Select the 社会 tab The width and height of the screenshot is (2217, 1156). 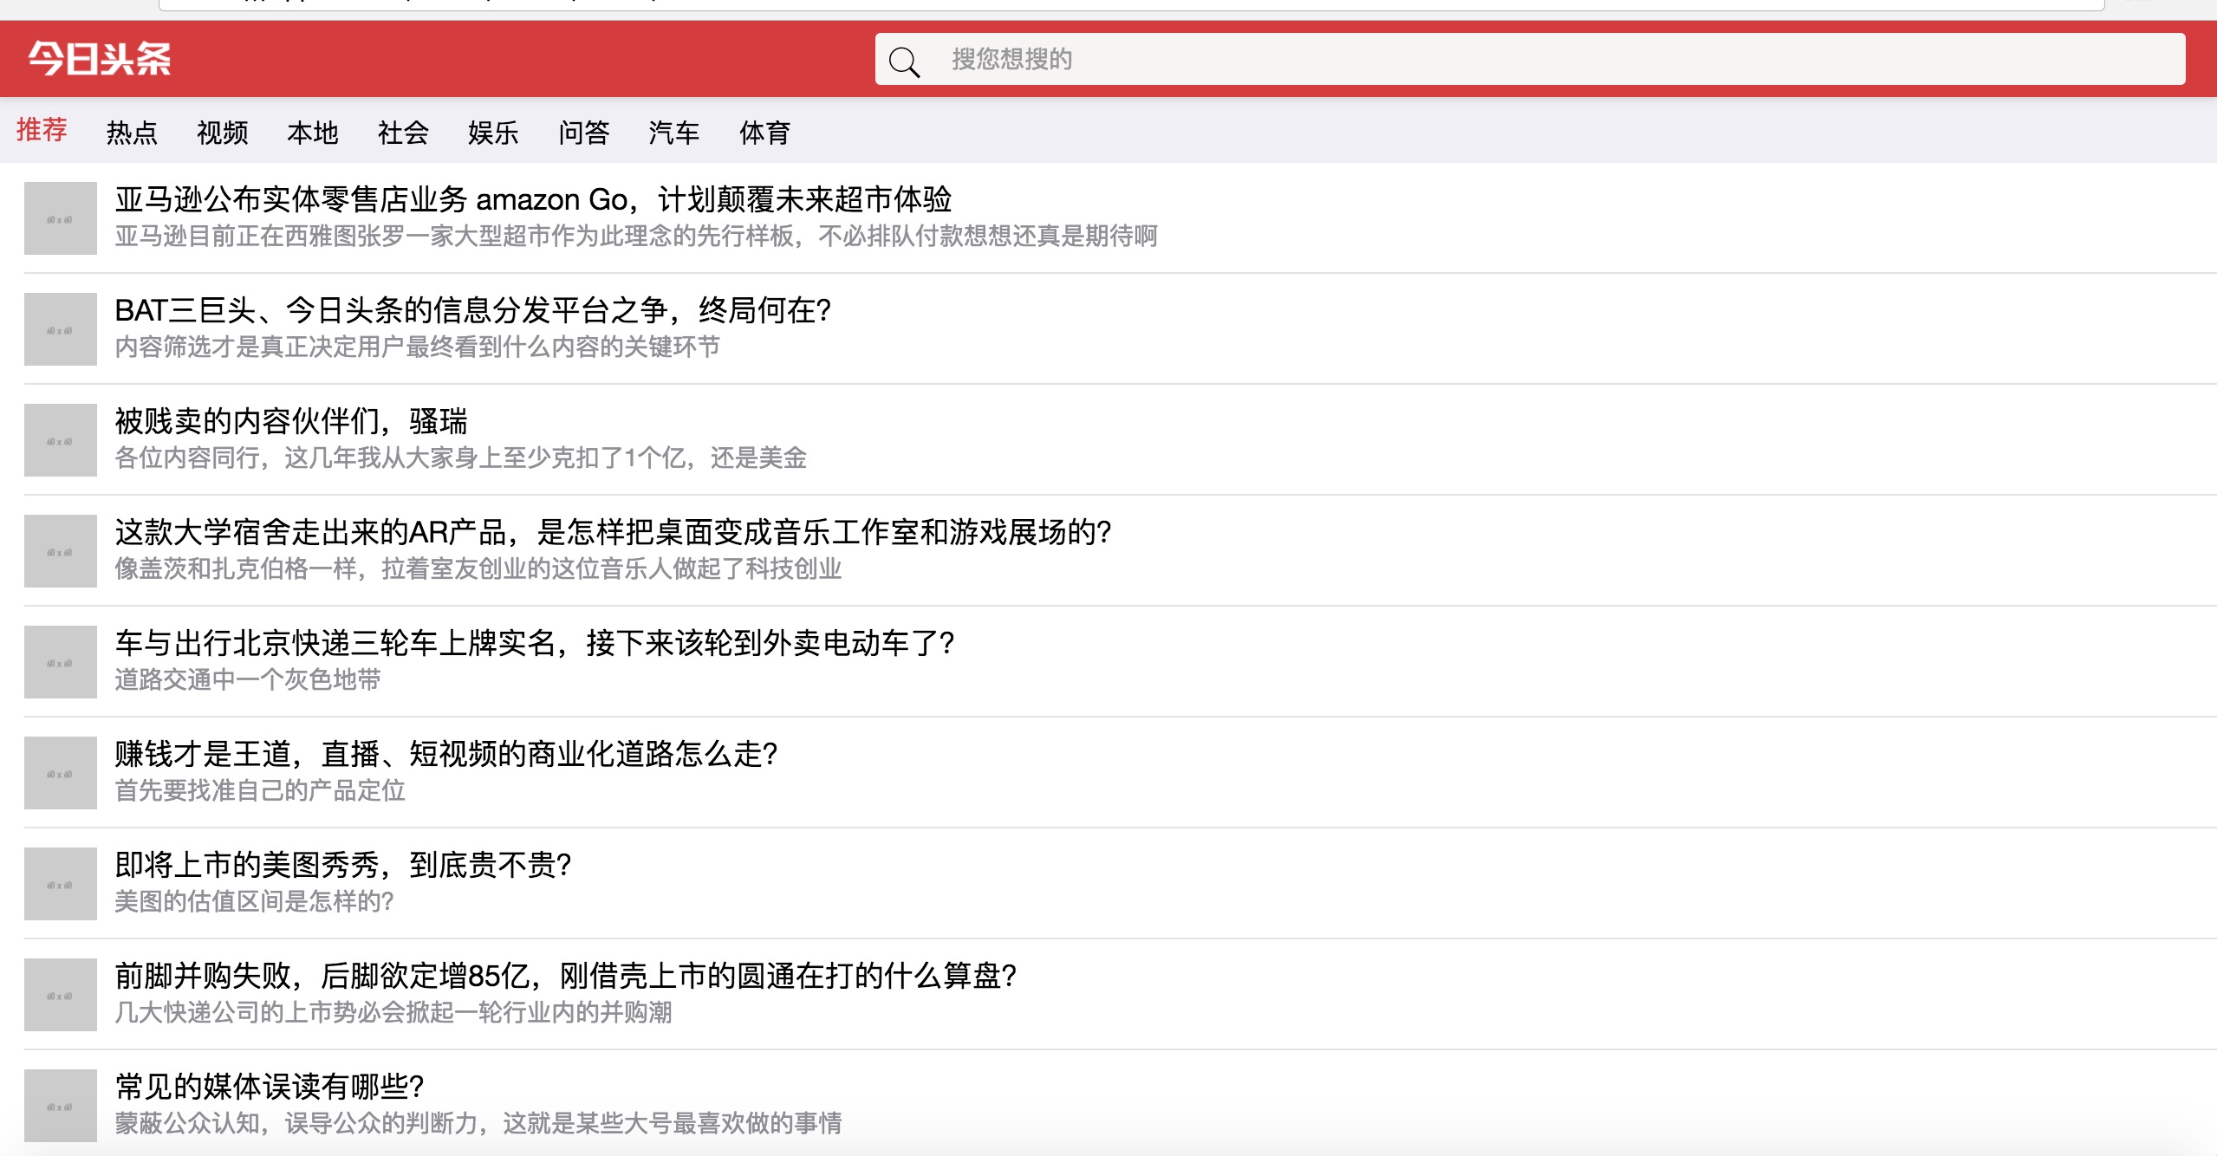pyautogui.click(x=403, y=133)
